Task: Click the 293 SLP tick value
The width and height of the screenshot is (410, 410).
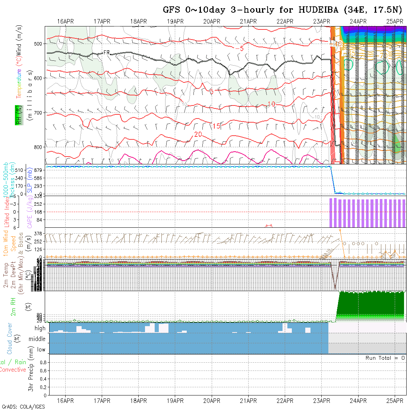Action: tap(38, 186)
